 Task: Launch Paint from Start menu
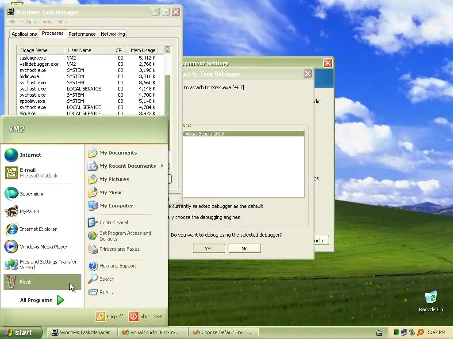[x=42, y=282]
